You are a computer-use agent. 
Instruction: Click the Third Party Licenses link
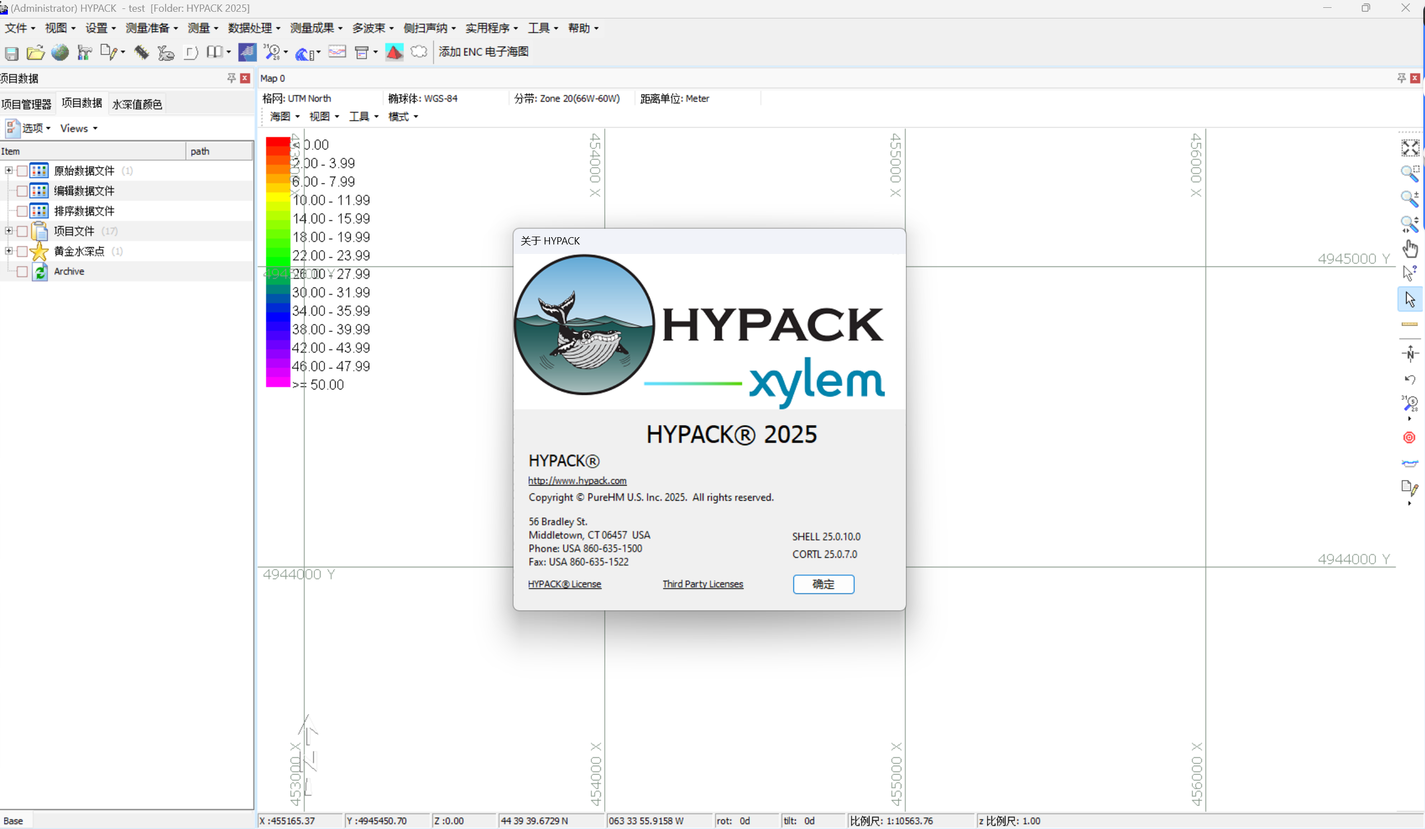(702, 583)
